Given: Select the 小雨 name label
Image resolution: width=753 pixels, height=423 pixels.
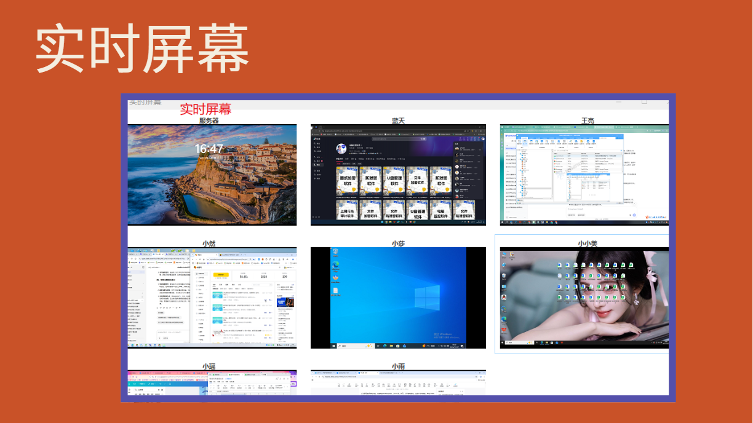Looking at the screenshot, I should [398, 366].
